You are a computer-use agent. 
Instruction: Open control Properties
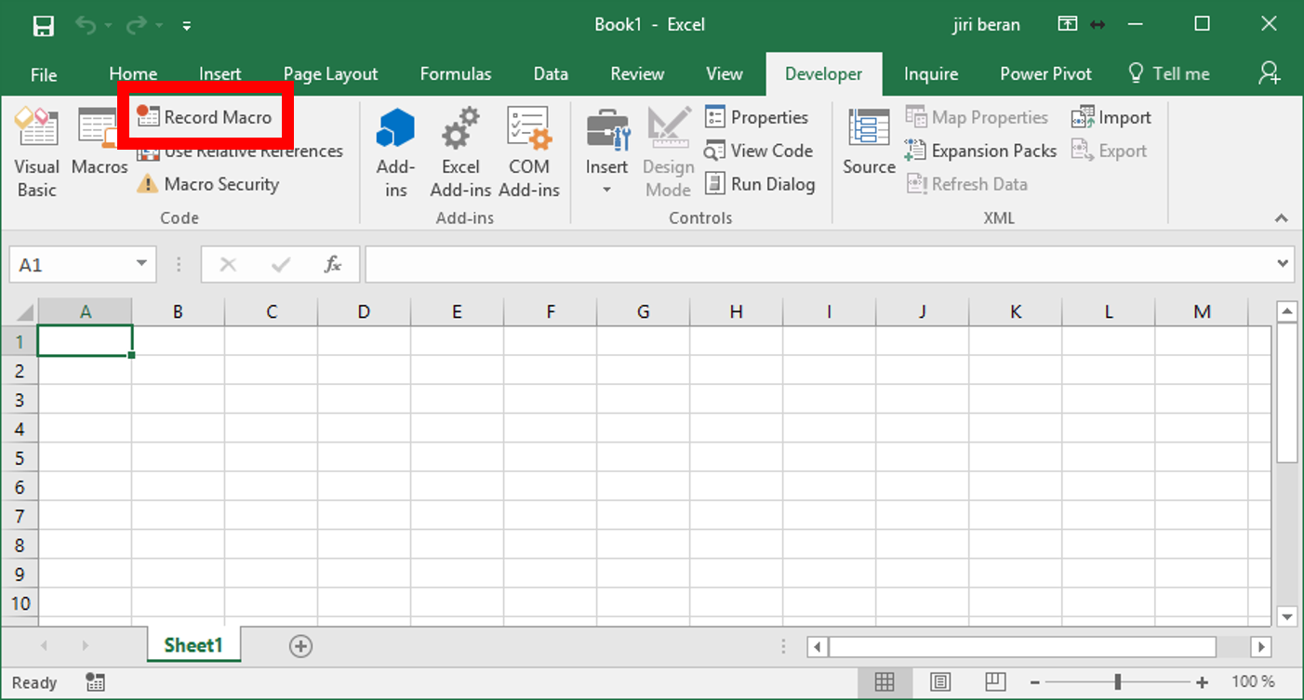(x=756, y=117)
